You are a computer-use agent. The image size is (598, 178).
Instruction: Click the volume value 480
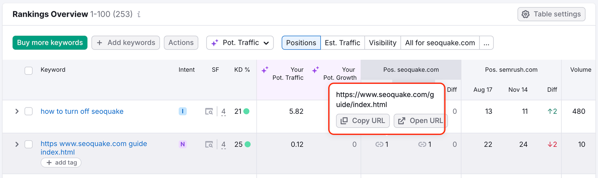click(x=579, y=111)
